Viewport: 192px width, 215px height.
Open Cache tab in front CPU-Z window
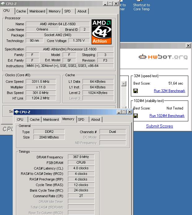34,119
